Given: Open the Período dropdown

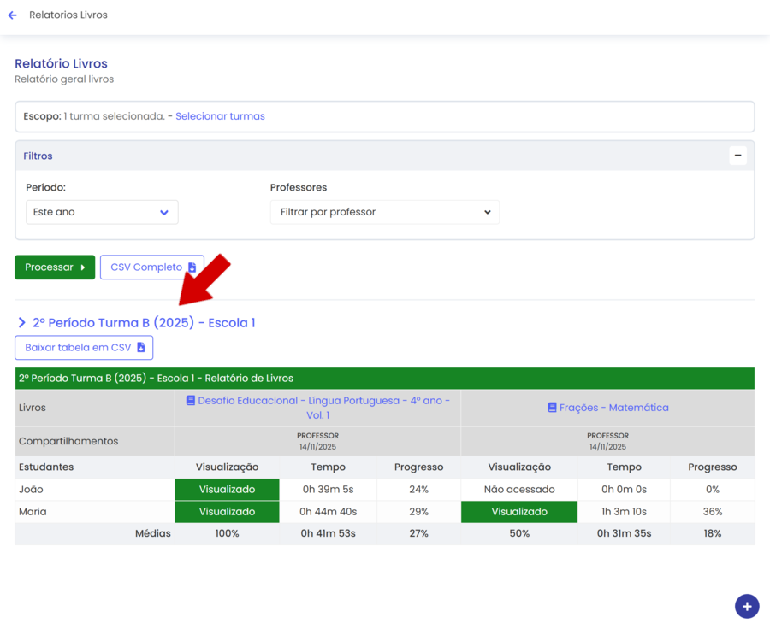Looking at the screenshot, I should click(102, 212).
